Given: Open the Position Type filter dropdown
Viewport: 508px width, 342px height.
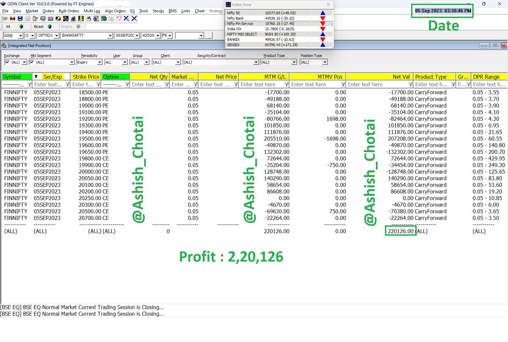Looking at the screenshot, I should tap(325, 62).
